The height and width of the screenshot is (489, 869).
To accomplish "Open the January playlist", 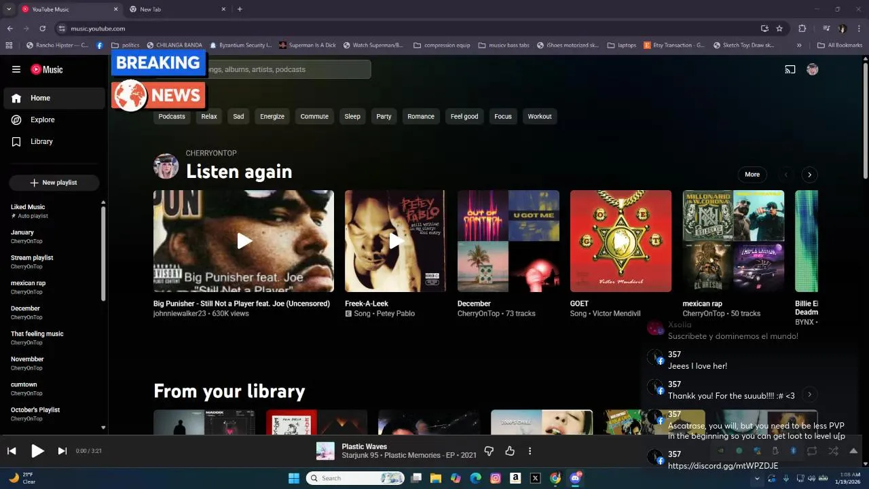I will pos(53,236).
